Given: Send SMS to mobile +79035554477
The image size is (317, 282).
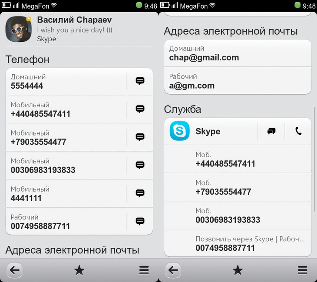Looking at the screenshot, I should 140,137.
